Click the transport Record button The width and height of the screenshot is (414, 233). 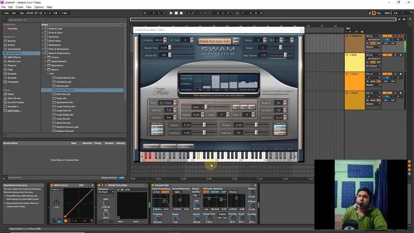click(181, 13)
